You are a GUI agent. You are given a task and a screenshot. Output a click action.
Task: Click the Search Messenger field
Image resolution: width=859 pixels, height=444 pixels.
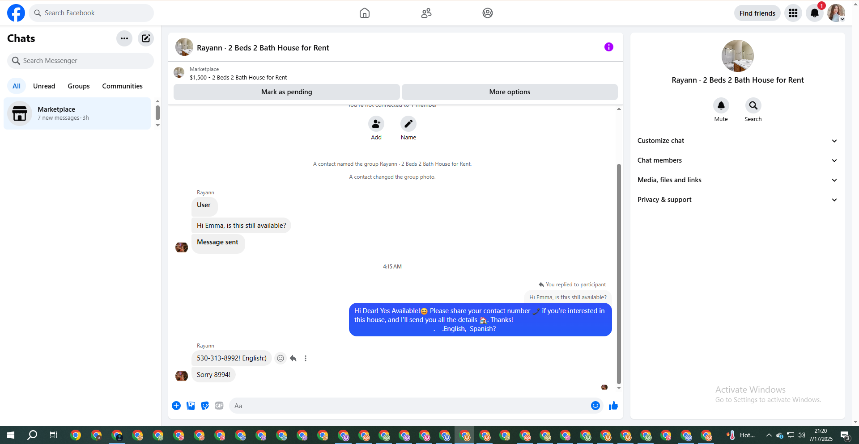[x=81, y=61]
